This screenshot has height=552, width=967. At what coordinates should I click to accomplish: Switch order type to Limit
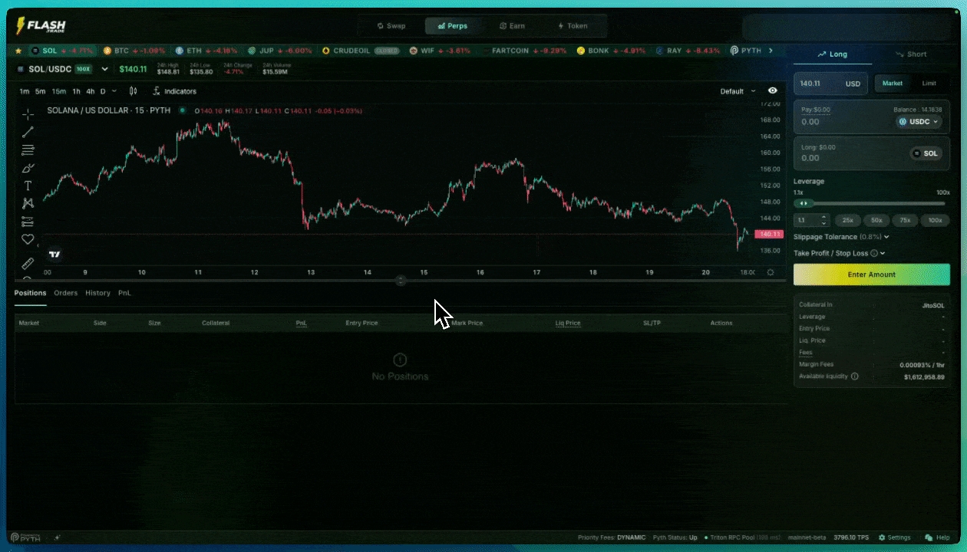point(929,84)
